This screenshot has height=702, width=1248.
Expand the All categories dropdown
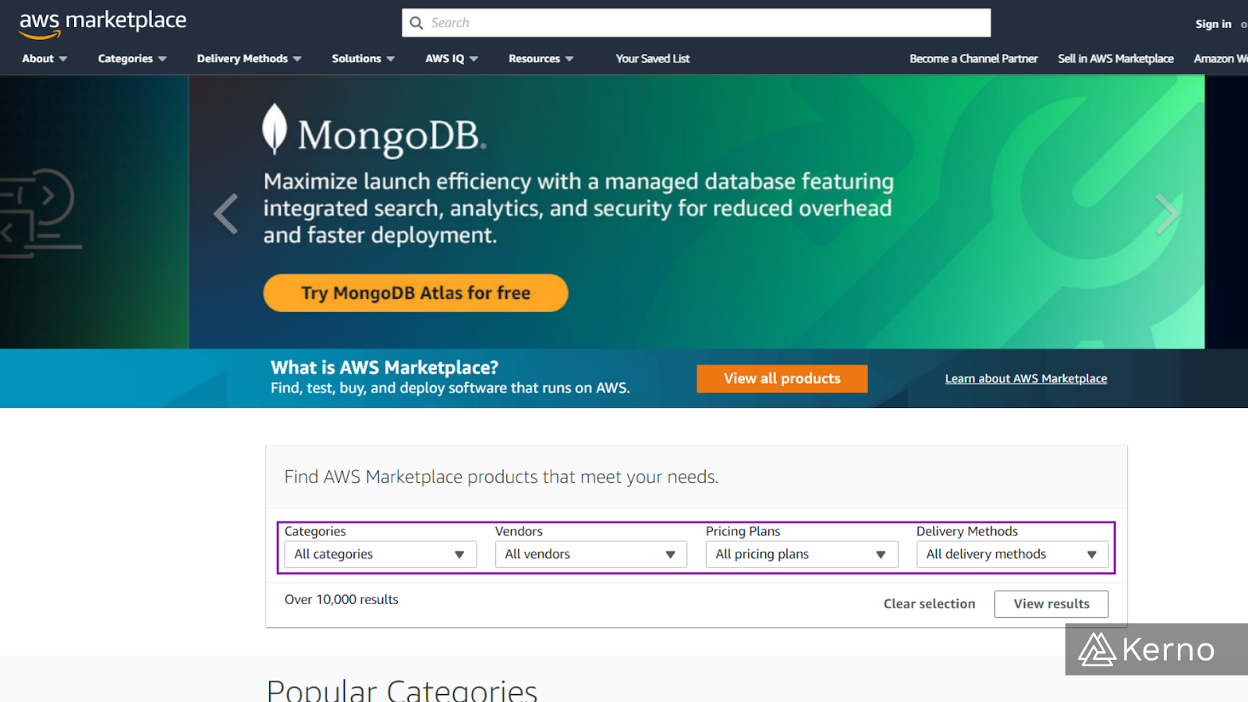click(x=381, y=555)
